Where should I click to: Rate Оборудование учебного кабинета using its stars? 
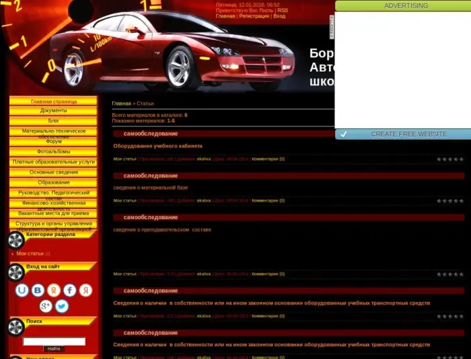450,159
